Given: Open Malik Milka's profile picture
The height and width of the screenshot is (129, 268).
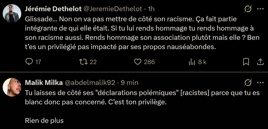Looking at the screenshot, I should [12, 87].
